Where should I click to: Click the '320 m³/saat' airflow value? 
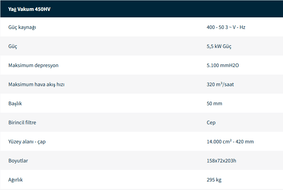pyautogui.click(x=220, y=84)
